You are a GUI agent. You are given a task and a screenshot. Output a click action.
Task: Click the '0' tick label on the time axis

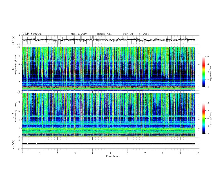[22, 153]
